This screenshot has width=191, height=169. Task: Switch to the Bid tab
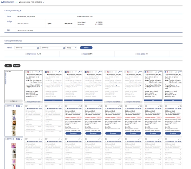coord(8,65)
